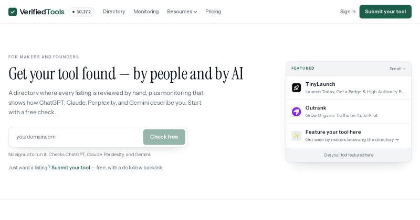Click the VerifiedTools green checkmark logo
The height and width of the screenshot is (220, 420).
(x=13, y=12)
